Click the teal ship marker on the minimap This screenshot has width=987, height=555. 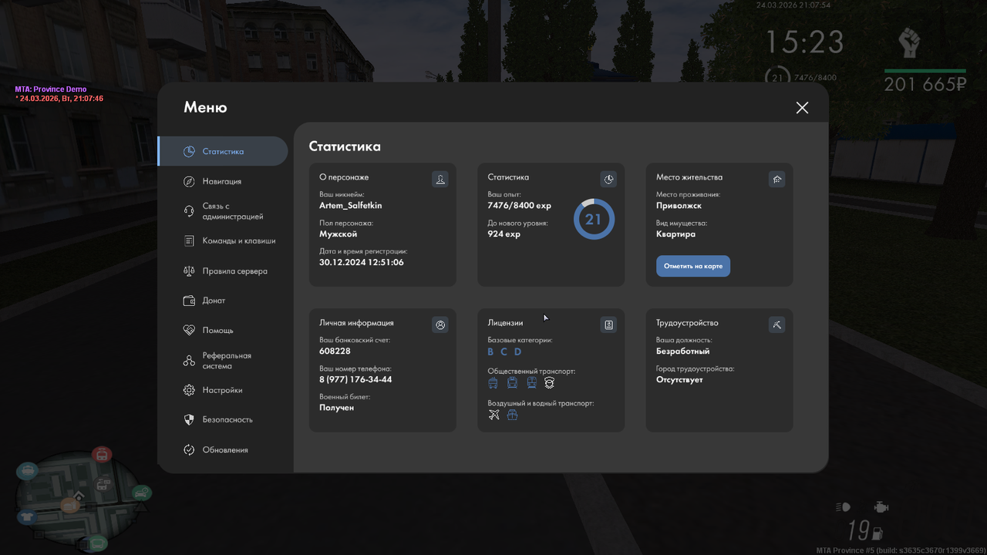[x=27, y=470]
